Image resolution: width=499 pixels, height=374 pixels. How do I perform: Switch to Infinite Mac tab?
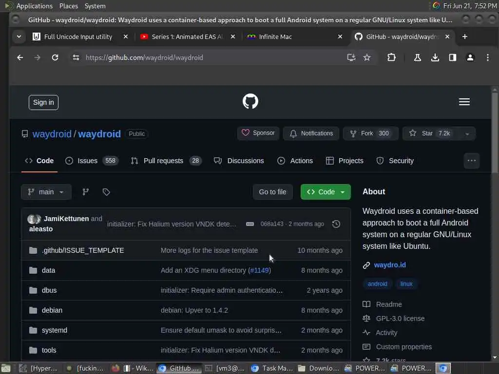(275, 37)
